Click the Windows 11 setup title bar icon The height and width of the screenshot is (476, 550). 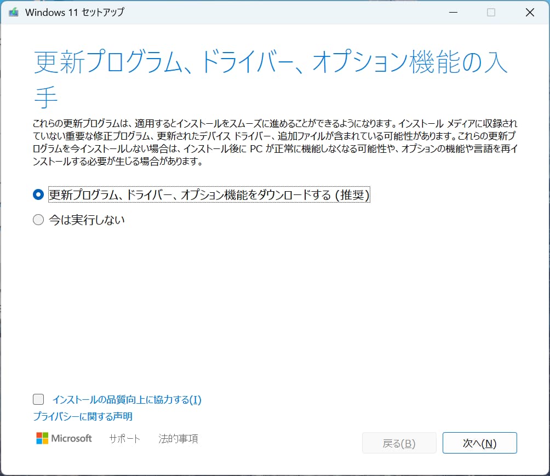14,12
